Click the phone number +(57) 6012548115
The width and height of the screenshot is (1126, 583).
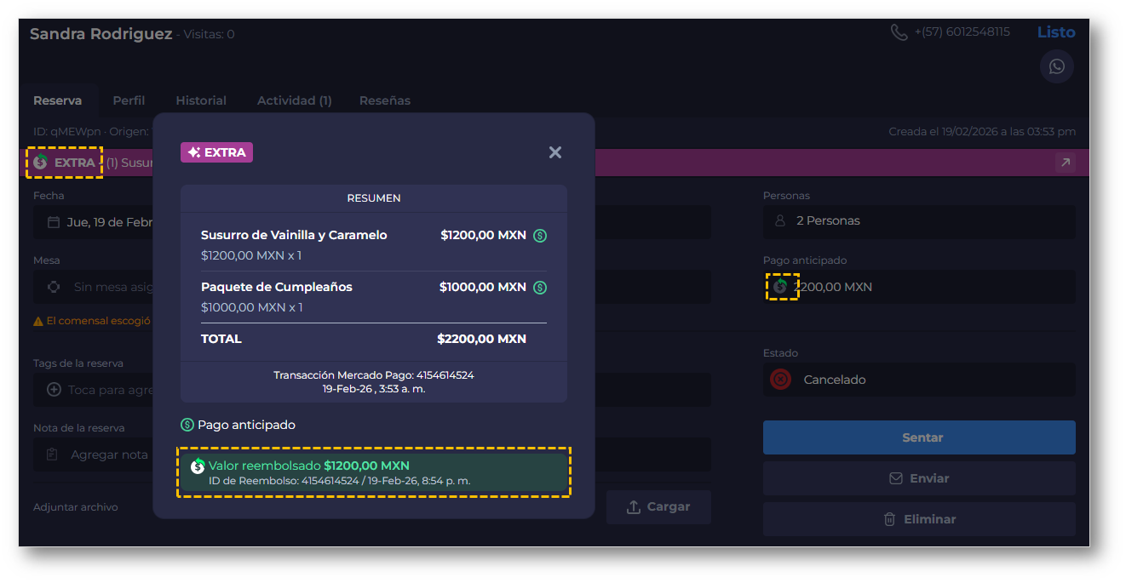click(962, 32)
